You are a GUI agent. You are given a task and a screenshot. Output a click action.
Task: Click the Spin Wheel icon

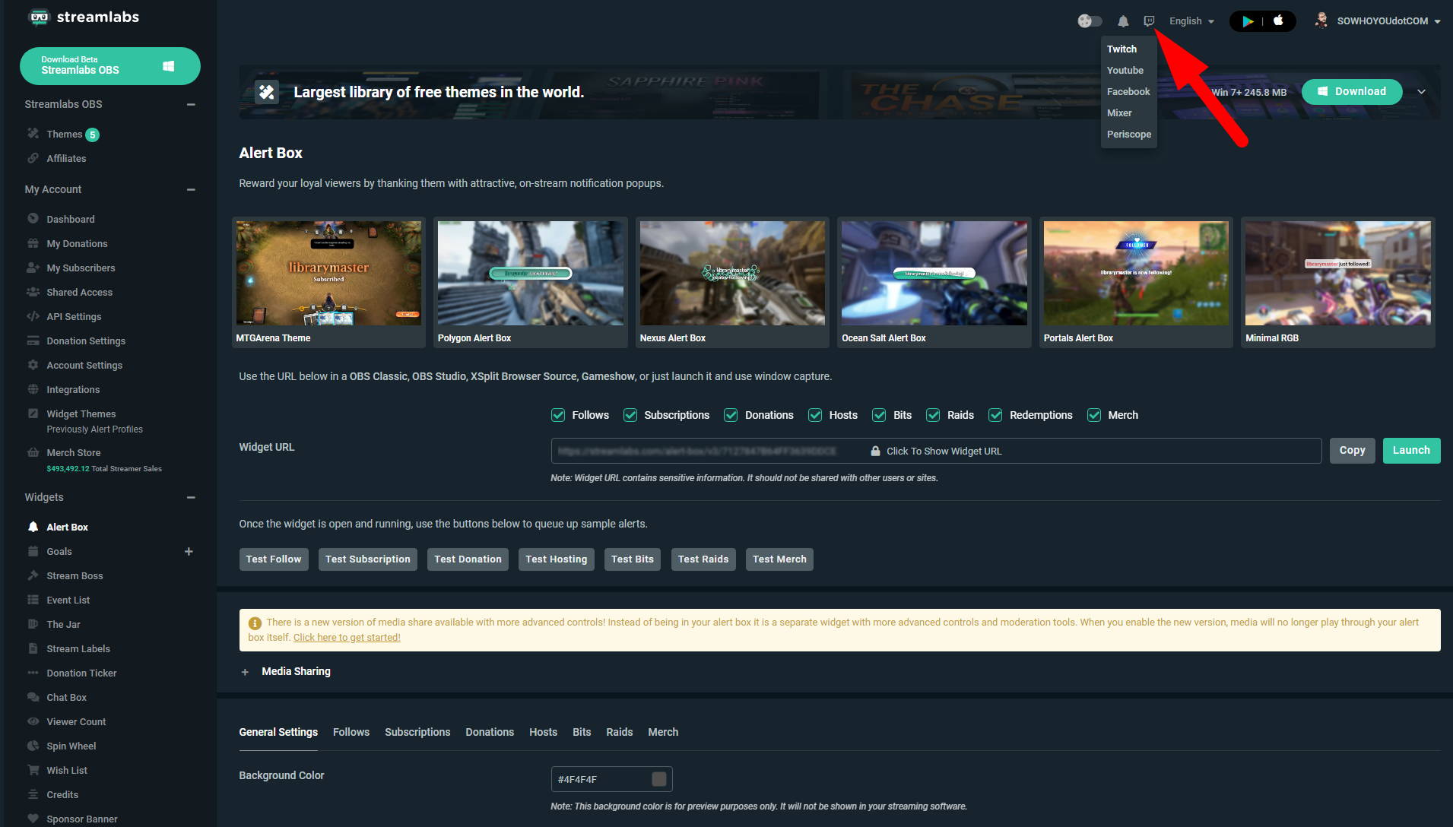coord(33,746)
